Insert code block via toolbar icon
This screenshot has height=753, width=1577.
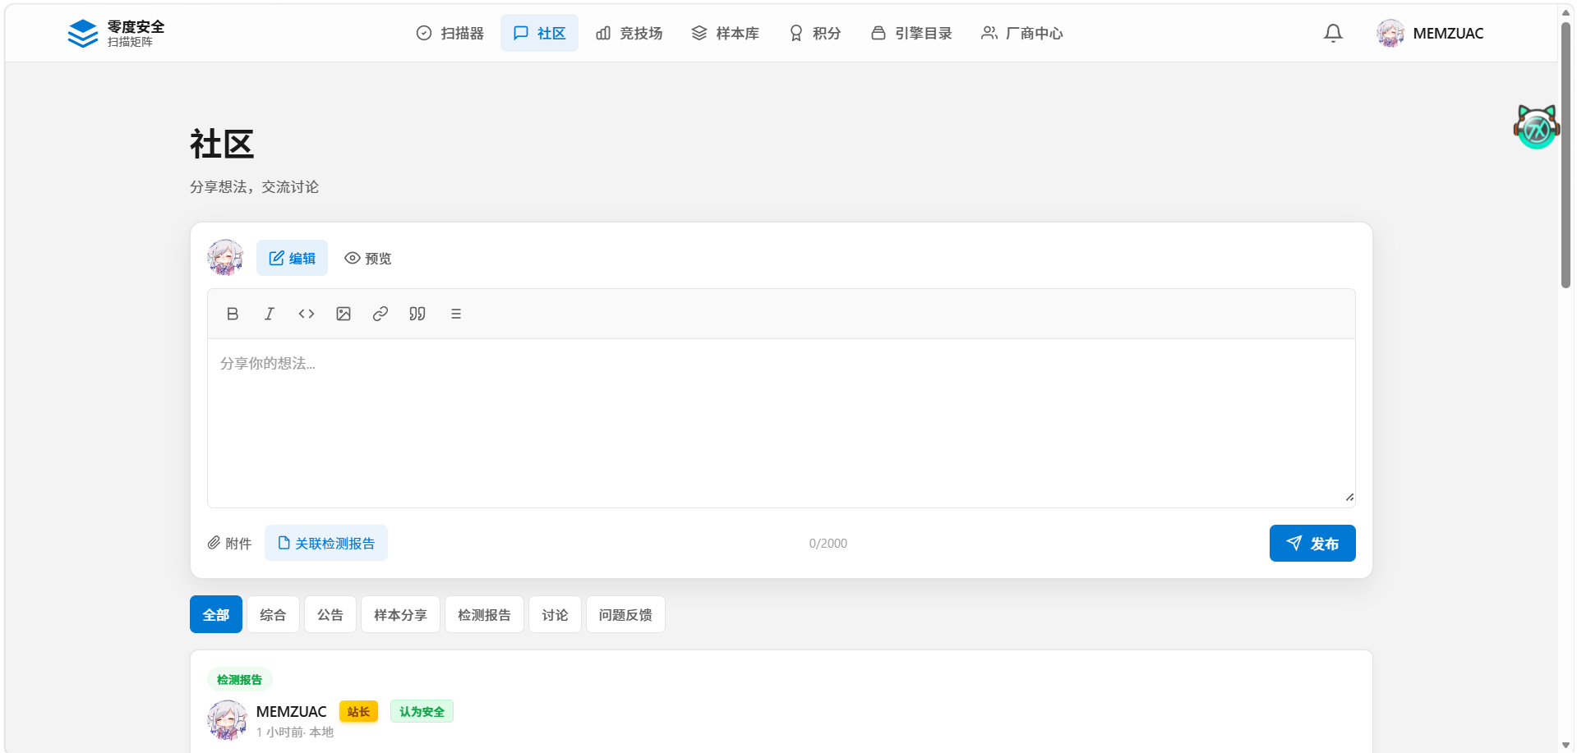(307, 314)
